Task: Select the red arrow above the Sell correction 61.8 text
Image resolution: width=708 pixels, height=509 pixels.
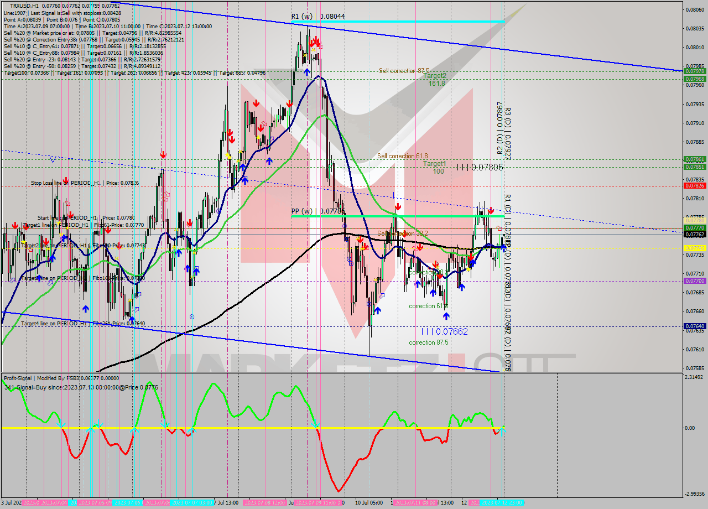Action: click(397, 206)
